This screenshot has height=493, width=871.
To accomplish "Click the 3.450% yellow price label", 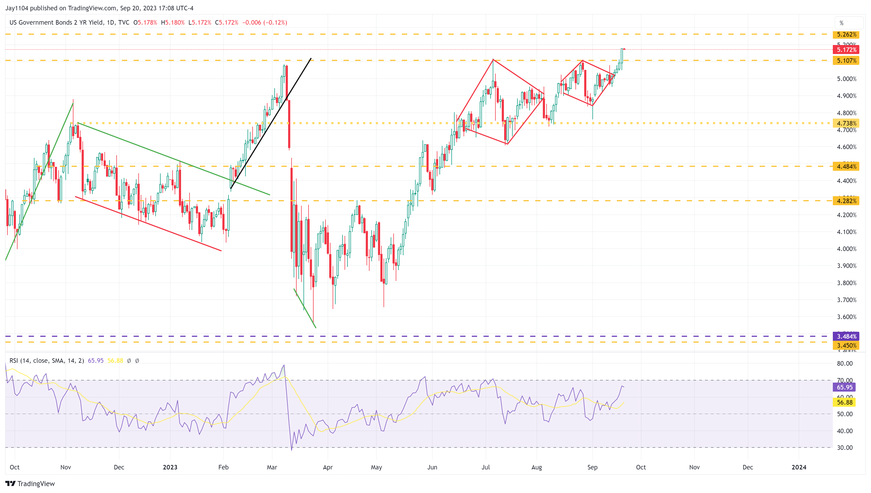I will coord(846,345).
